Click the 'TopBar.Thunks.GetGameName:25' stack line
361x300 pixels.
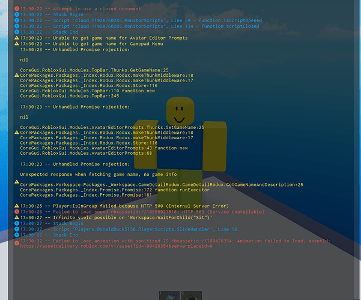coord(94,70)
